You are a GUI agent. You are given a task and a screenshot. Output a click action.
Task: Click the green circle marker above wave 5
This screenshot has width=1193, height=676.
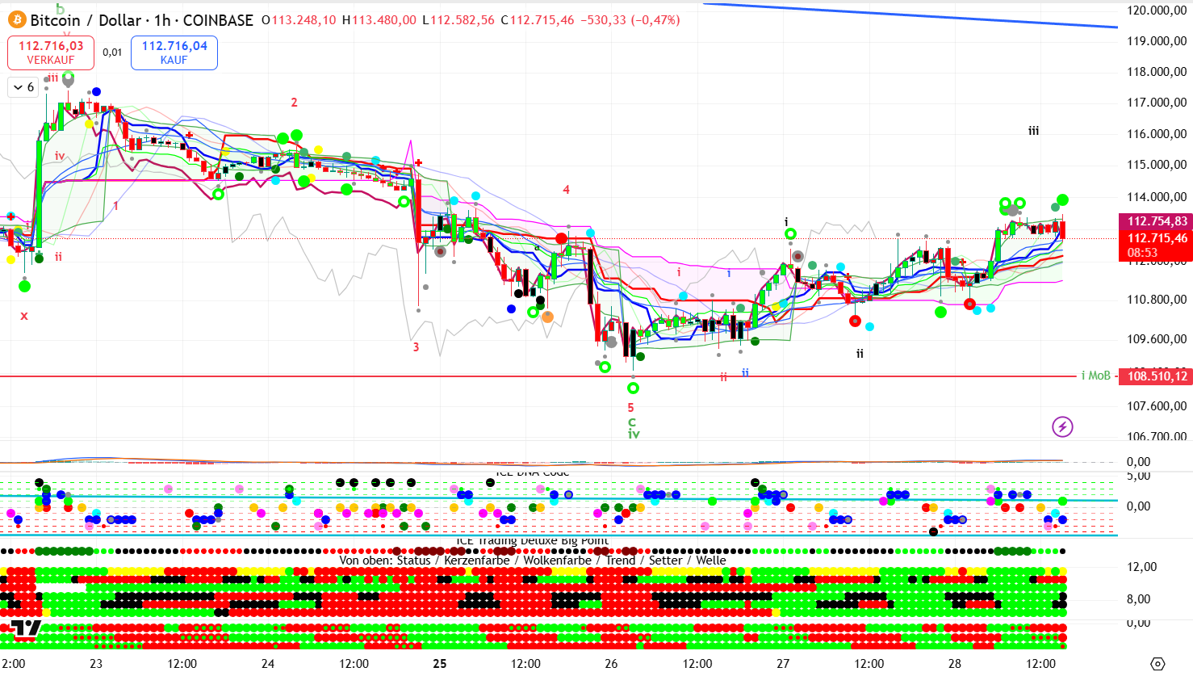(633, 388)
